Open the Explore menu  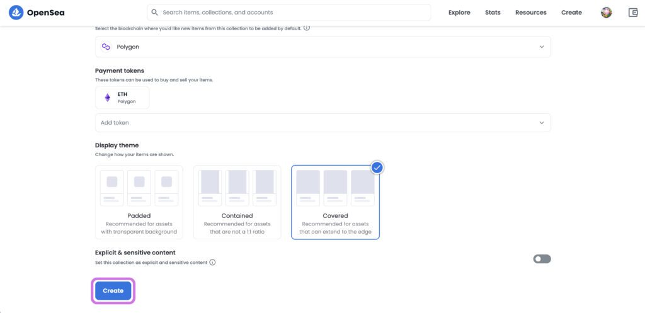(x=459, y=13)
